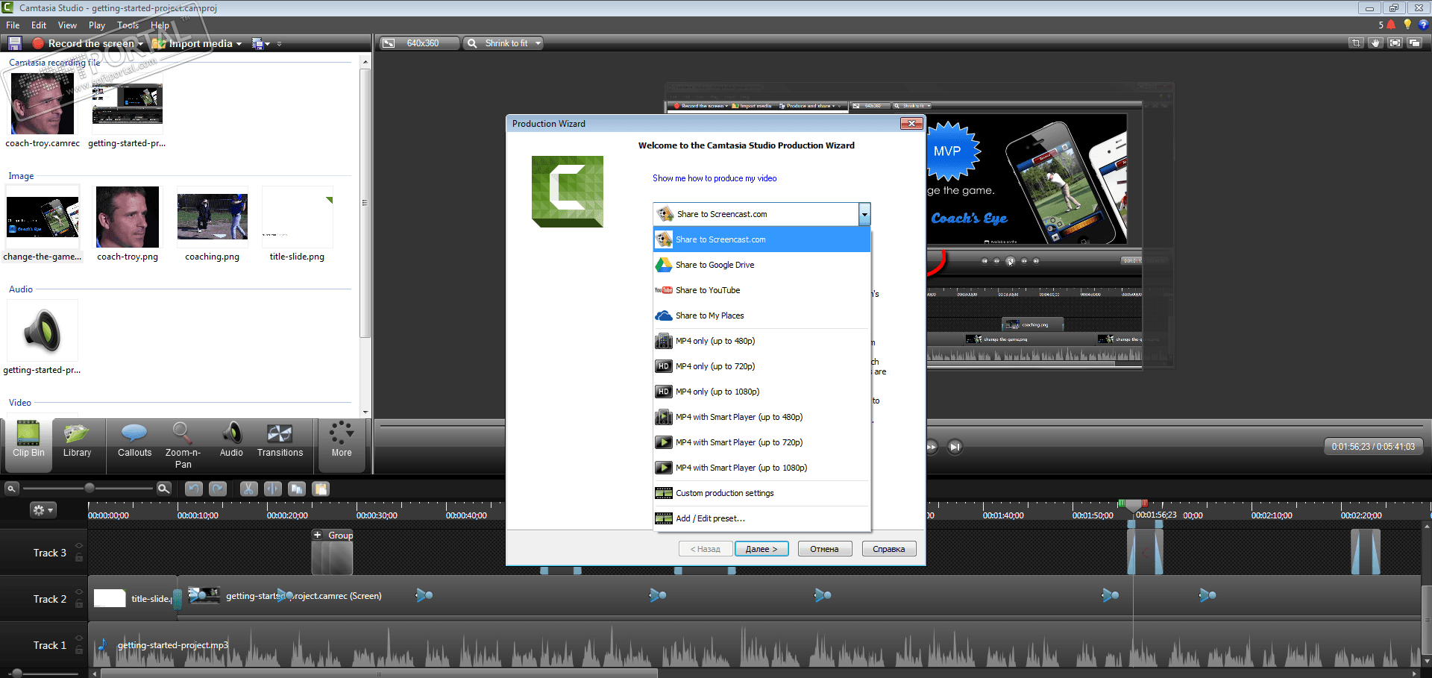Viewport: 1432px width, 678px height.
Task: Click the Import media button
Action: 193,43
